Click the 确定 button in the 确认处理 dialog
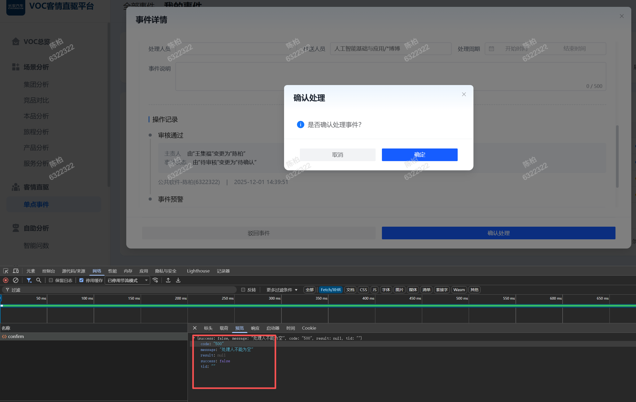 coord(420,155)
